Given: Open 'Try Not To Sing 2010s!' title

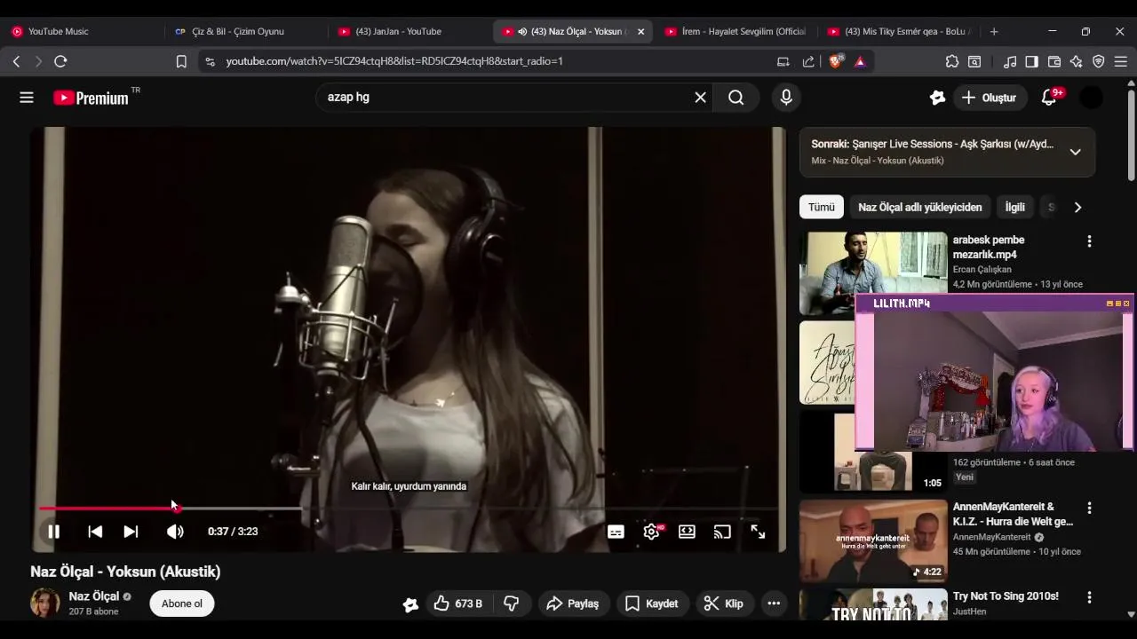Looking at the screenshot, I should [x=1006, y=596].
